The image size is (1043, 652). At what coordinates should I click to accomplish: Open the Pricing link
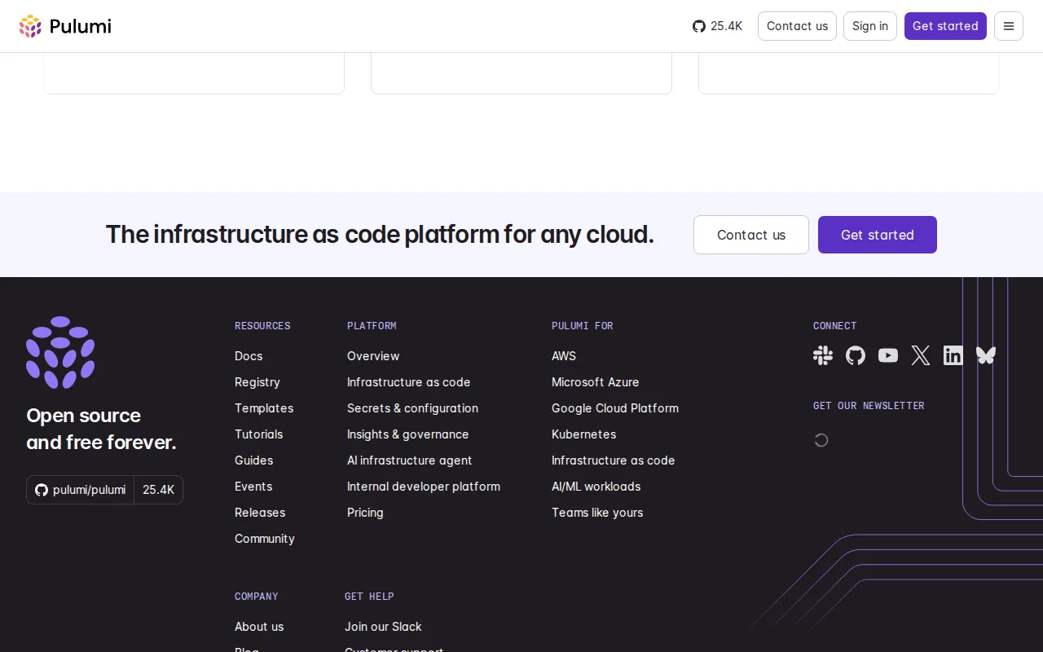click(x=365, y=513)
